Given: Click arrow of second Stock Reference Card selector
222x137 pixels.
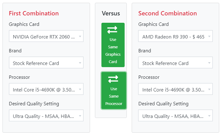Looking at the screenshot, I should [209, 63].
